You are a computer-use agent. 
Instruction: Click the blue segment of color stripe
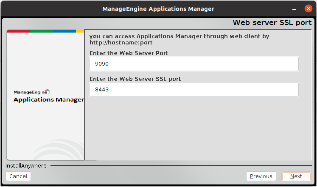(x=65, y=31)
